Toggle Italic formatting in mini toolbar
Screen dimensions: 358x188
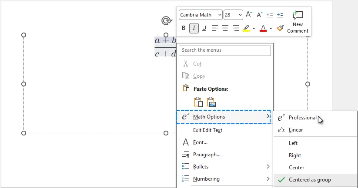[x=194, y=28]
